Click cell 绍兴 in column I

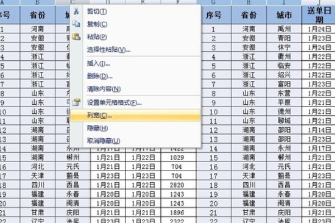pyautogui.click(x=284, y=75)
